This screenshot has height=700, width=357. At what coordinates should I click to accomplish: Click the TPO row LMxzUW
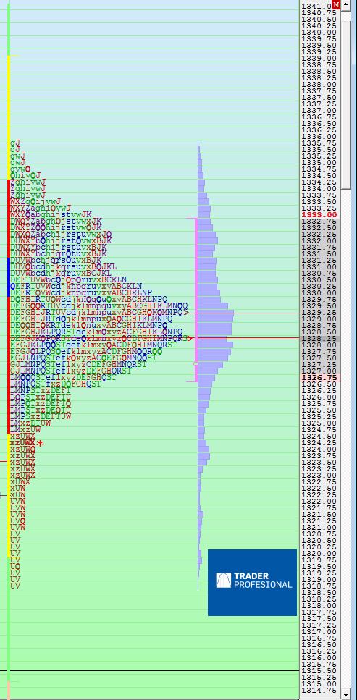pos(25,429)
